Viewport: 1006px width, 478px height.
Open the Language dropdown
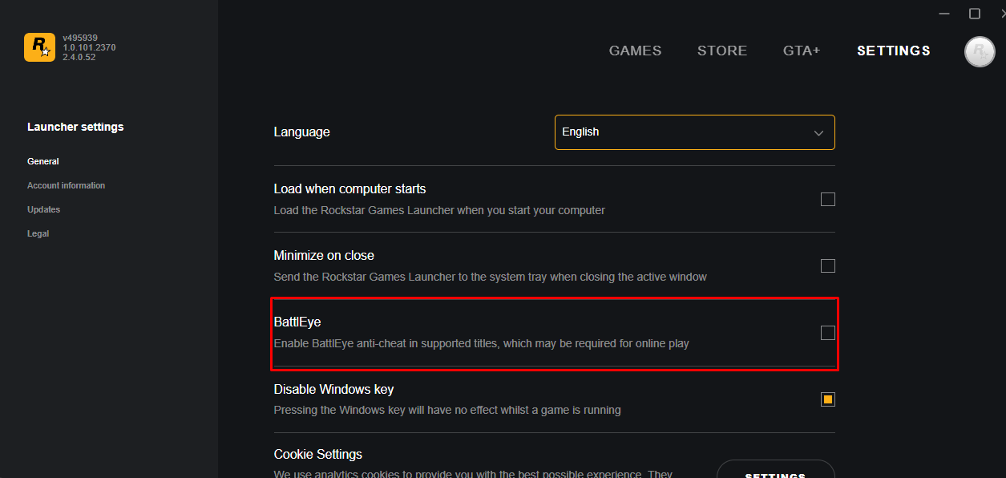(694, 132)
